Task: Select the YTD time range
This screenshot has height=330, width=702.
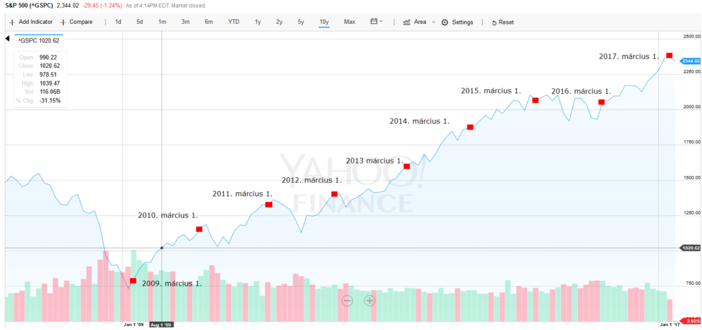Action: tap(233, 22)
